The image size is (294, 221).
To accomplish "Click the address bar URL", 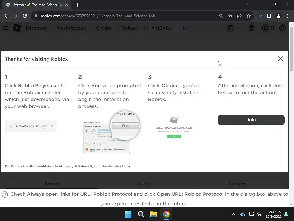I will 98,16.
